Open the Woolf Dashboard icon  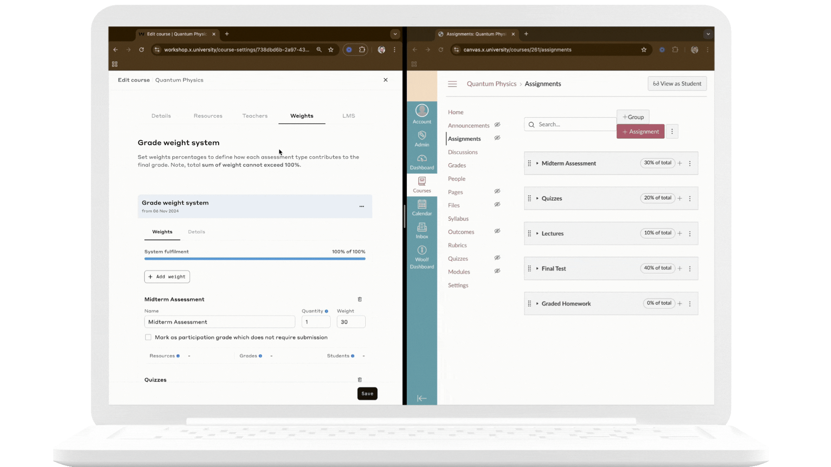point(422,255)
